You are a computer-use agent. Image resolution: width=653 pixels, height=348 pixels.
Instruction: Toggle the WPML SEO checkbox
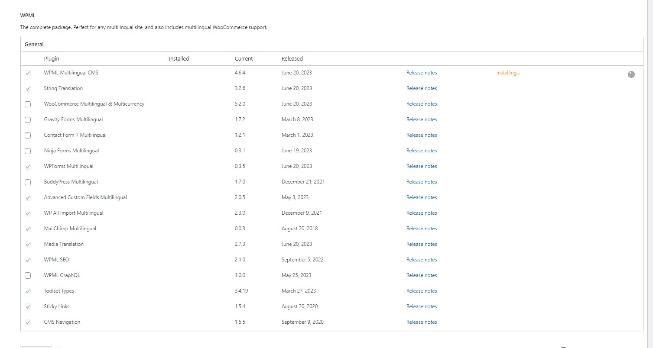click(28, 260)
